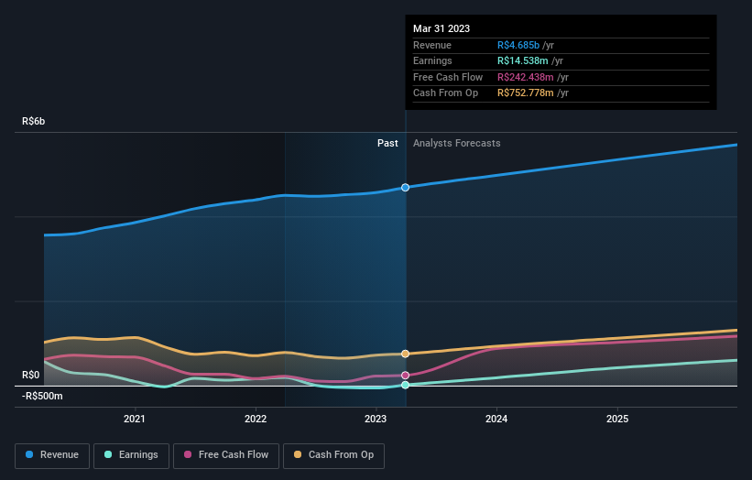Click the 2025 x-axis label
Viewport: 752px width, 480px height.
pyautogui.click(x=617, y=419)
